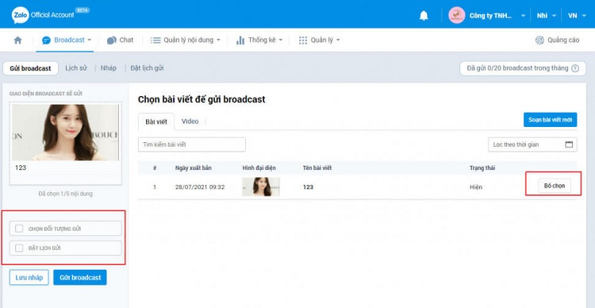
Task: Focus the Tìm kiếm bài viết search field
Action: pos(192,144)
